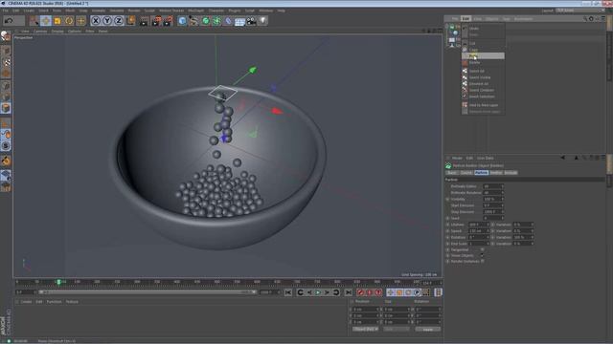Open the viewport Cameras menu
This screenshot has width=613, height=344.
tap(40, 31)
